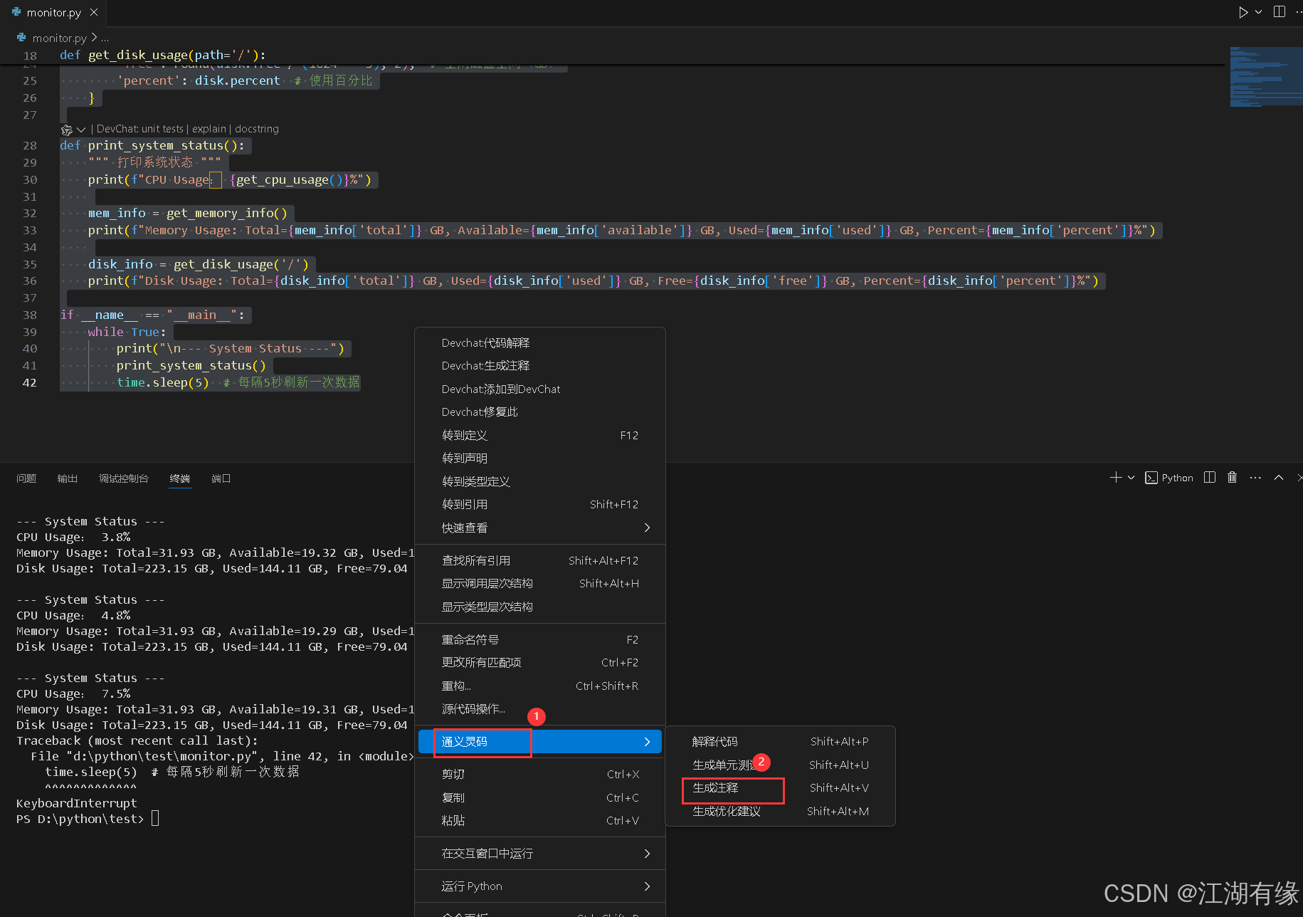1303x917 pixels.
Task: Open the run options dropdown arrow
Action: click(x=1258, y=12)
